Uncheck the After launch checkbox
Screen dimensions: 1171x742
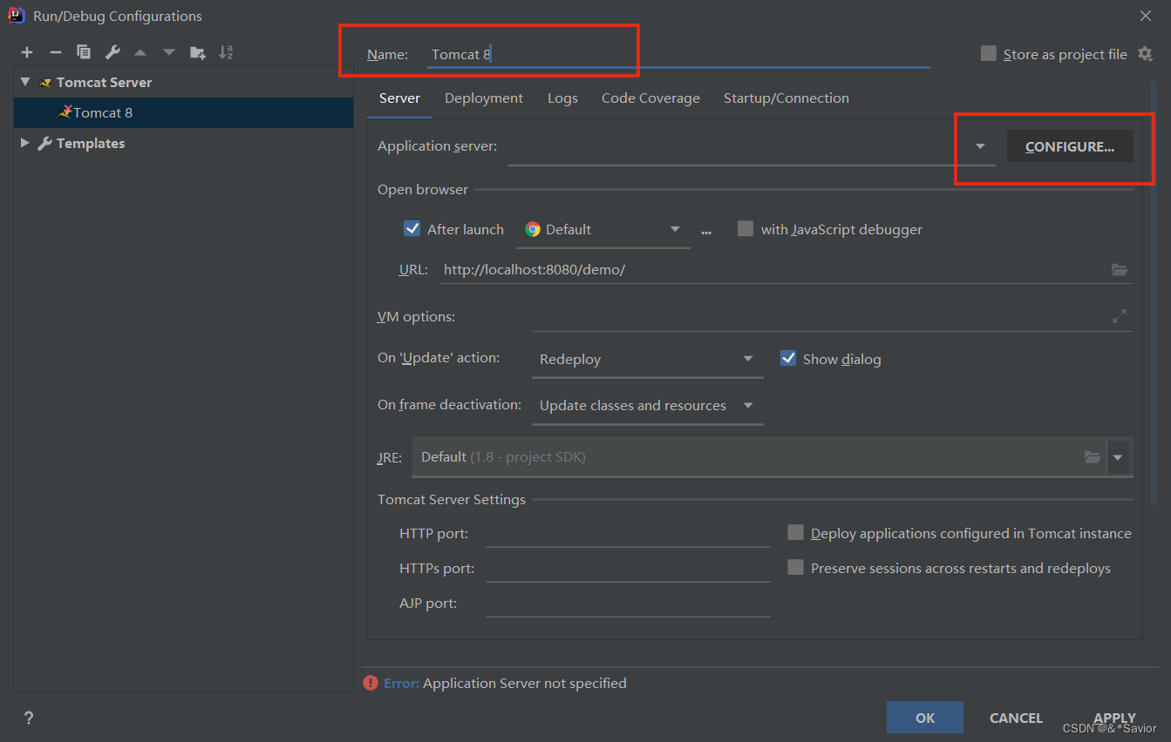pos(412,229)
